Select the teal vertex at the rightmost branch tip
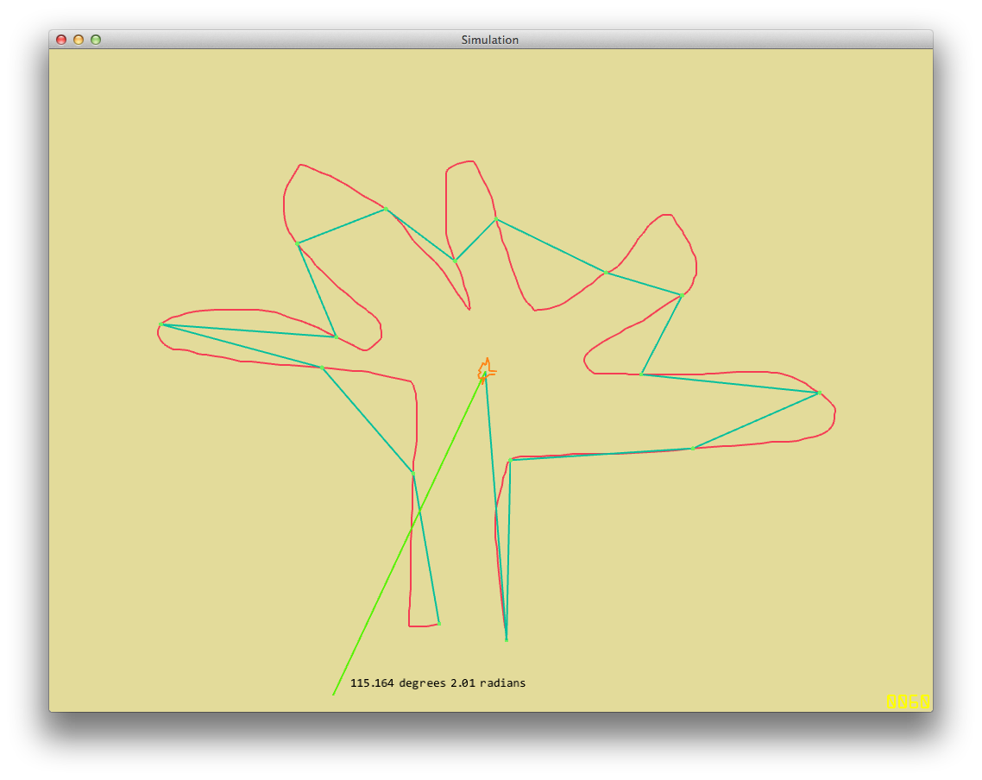The height and width of the screenshot is (780, 982). 817,393
